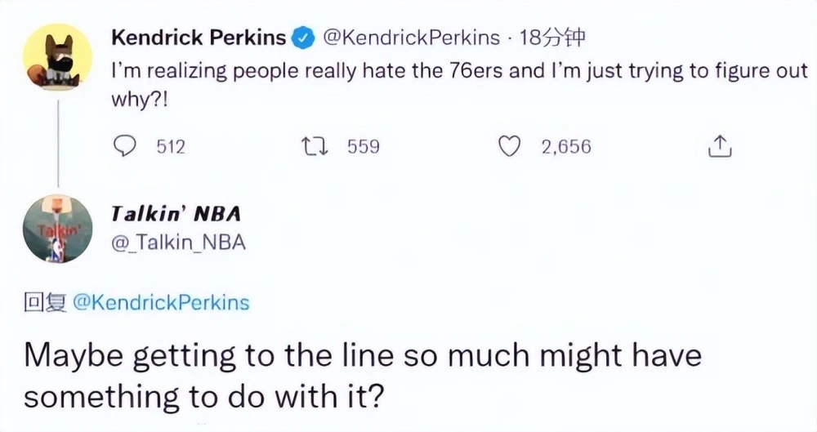Click the @KendrickPerkins mention after 回复
The image size is (817, 432).
(x=161, y=302)
